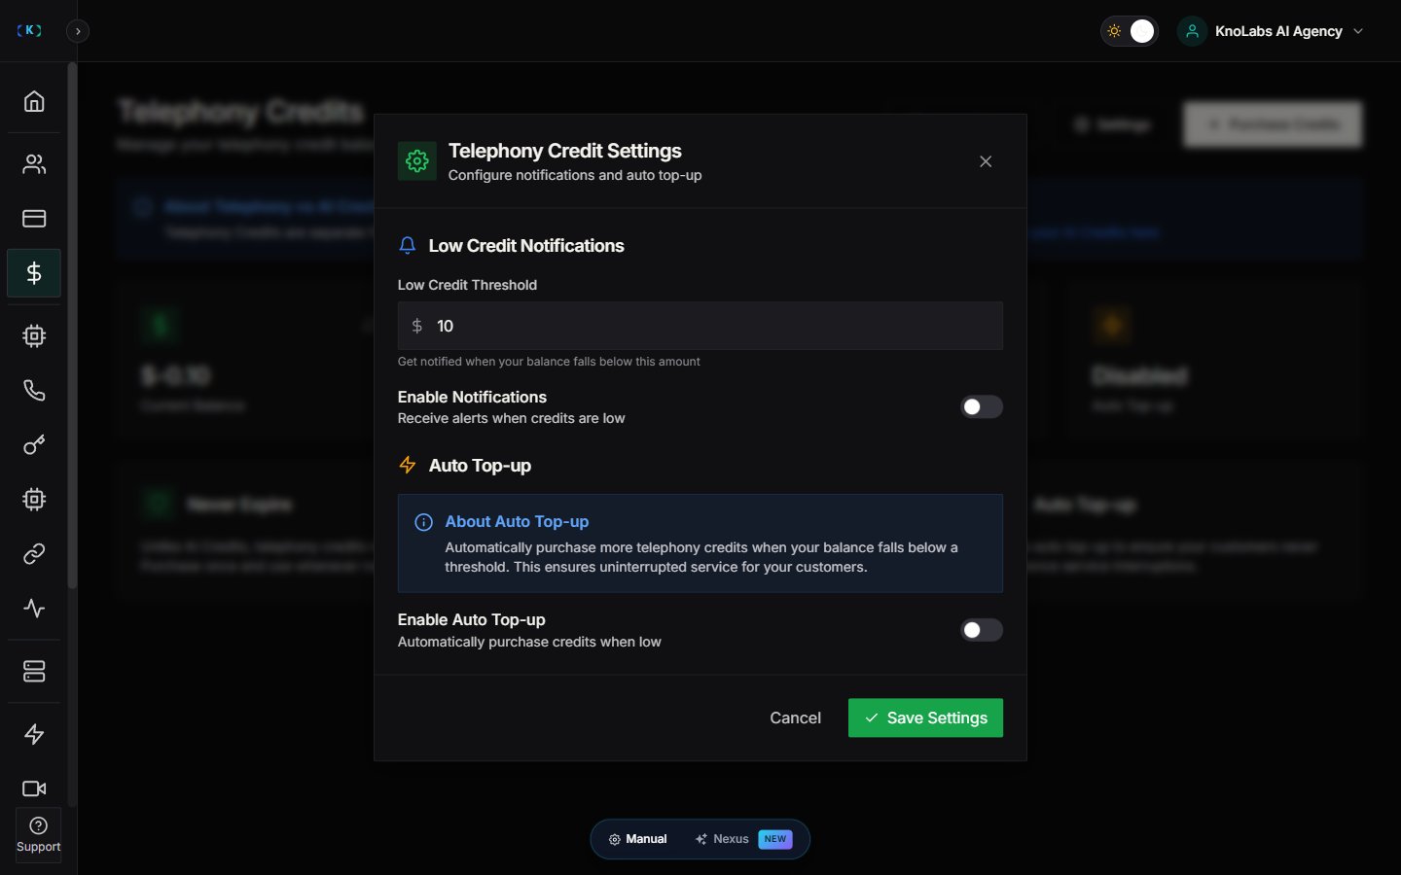Expand the sidebar with the arrow button
This screenshot has width=1401, height=875.
(x=78, y=31)
